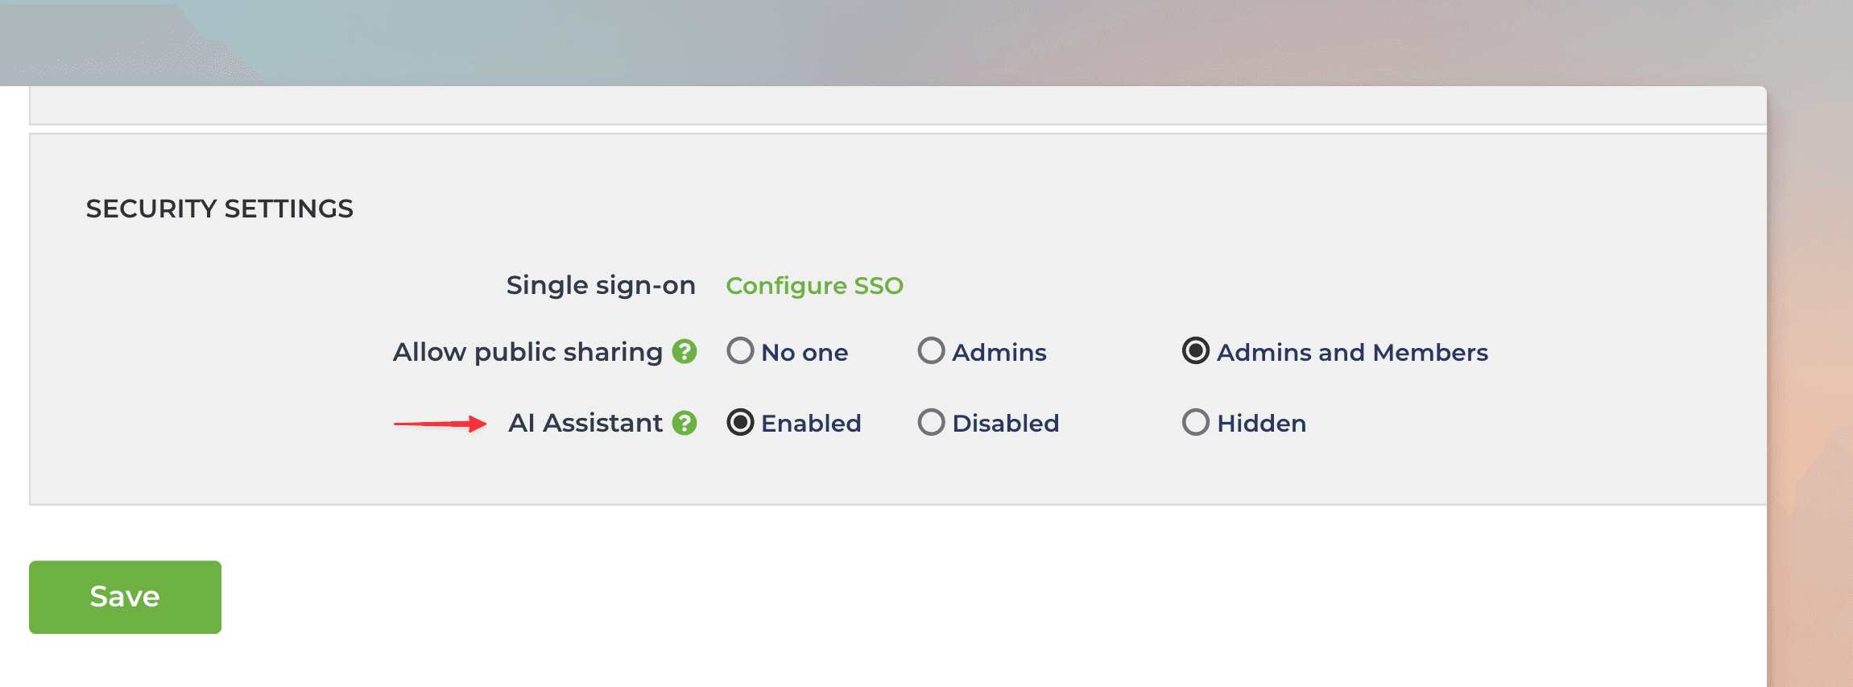The width and height of the screenshot is (1853, 687).
Task: Click help icon beside Allow public sharing
Action: 685,352
